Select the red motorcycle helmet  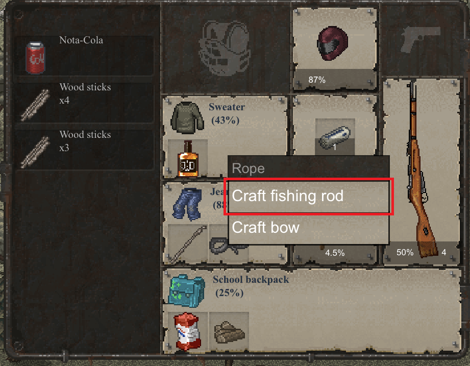point(332,43)
